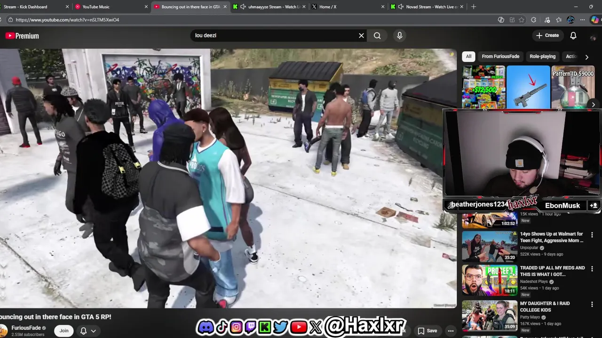Open browser Settings and more menu
This screenshot has width=602, height=338.
pyautogui.click(x=582, y=20)
